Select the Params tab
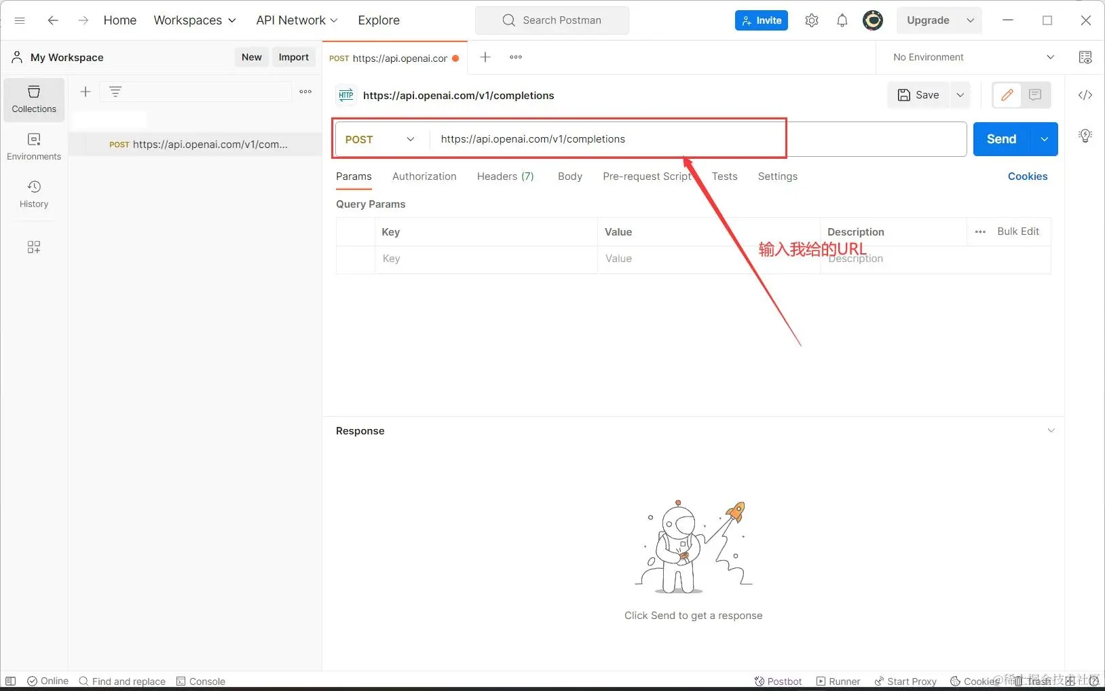 pyautogui.click(x=354, y=176)
